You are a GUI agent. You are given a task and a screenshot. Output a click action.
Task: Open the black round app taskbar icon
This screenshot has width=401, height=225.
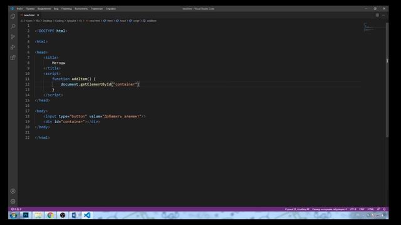63,215
